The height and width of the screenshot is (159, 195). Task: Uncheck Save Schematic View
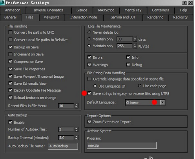[x=11, y=83]
